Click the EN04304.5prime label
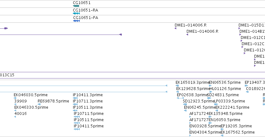The height and width of the screenshot is (137, 265). click(x=205, y=132)
